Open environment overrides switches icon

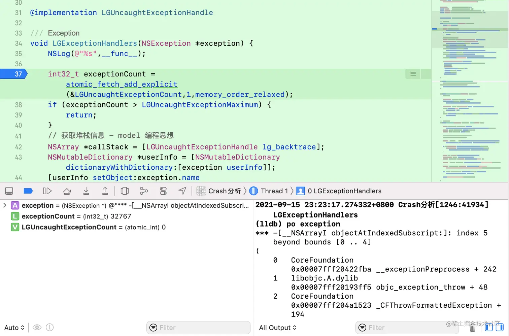click(x=163, y=191)
